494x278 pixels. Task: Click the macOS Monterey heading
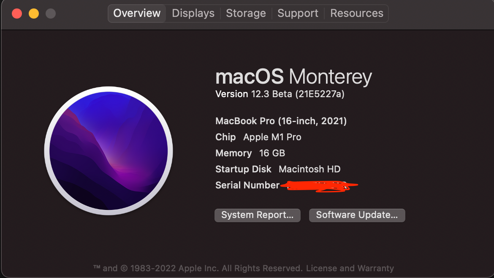coord(293,77)
